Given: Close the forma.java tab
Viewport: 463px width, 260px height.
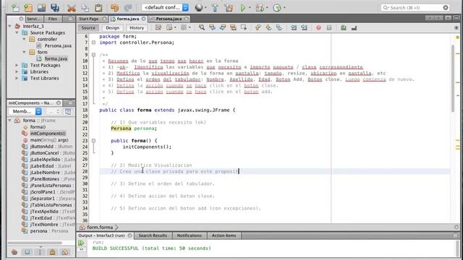Looking at the screenshot, I should [144, 19].
